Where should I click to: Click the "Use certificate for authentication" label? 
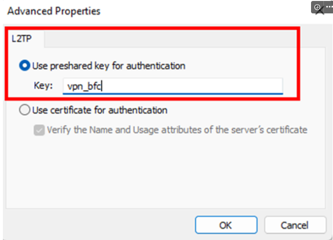(99, 110)
